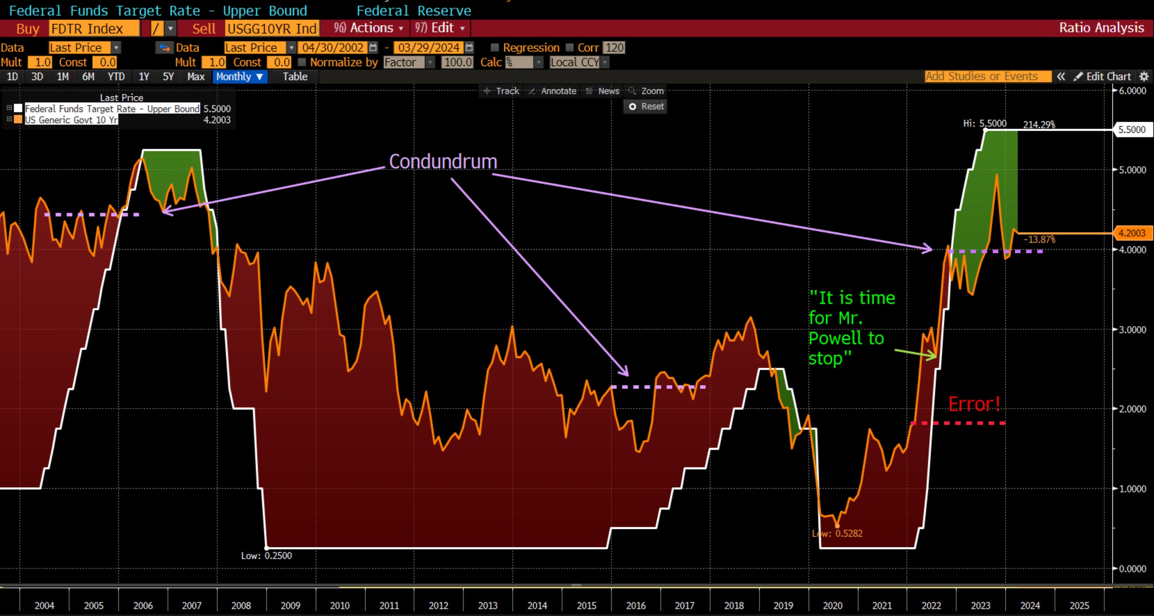Enable the Normalize by checkbox

click(302, 62)
